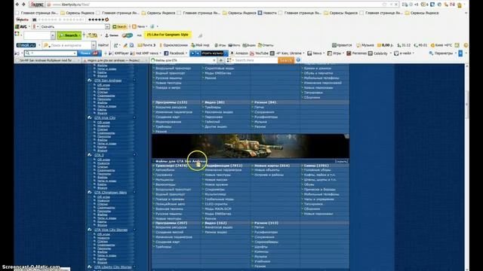Open GTA Vice City sidebar section
The height and width of the screenshot is (271, 483).
click(105, 118)
